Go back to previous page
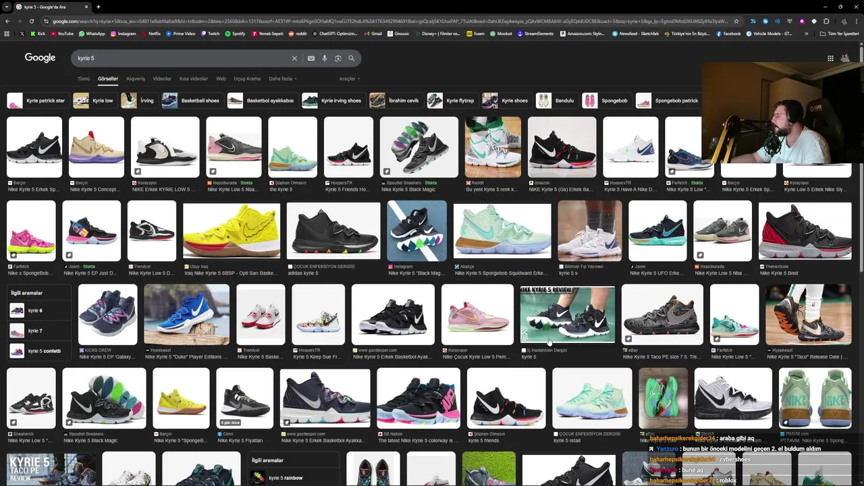 click(8, 21)
